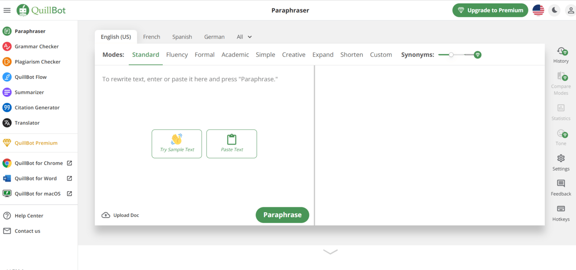Screen dimensions: 576x270
Task: Click premium diamond end of Synonyms slider
Action: [x=477, y=55]
